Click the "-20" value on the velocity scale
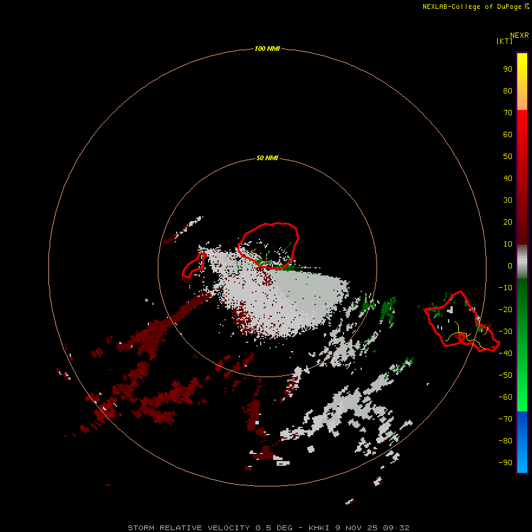This screenshot has width=532, height=532. click(x=505, y=309)
